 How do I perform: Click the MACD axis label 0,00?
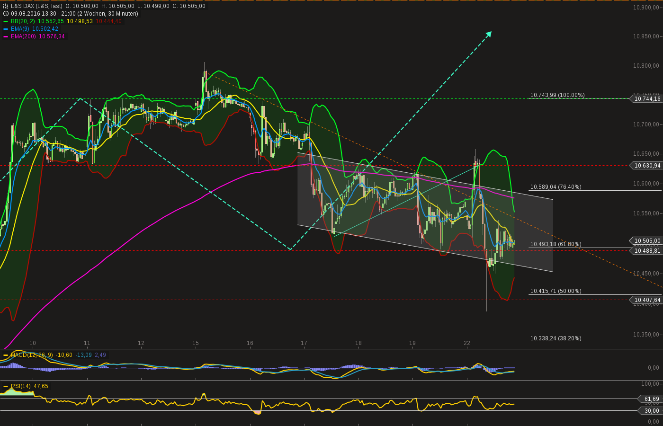(654, 368)
